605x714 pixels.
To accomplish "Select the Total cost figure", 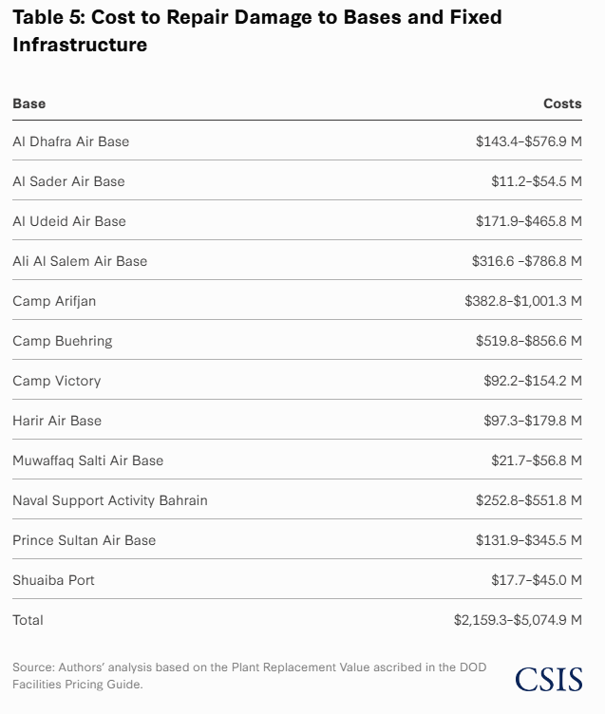I will tap(518, 620).
